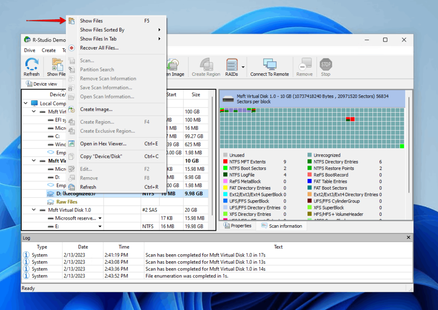Image resolution: width=438 pixels, height=310 pixels.
Task: Choose Copy "Device/Disk" menu entry
Action: (x=116, y=156)
